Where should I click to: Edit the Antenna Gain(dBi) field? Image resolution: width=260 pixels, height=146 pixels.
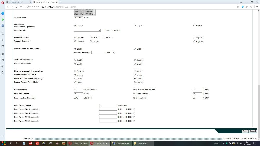pos(98,52)
